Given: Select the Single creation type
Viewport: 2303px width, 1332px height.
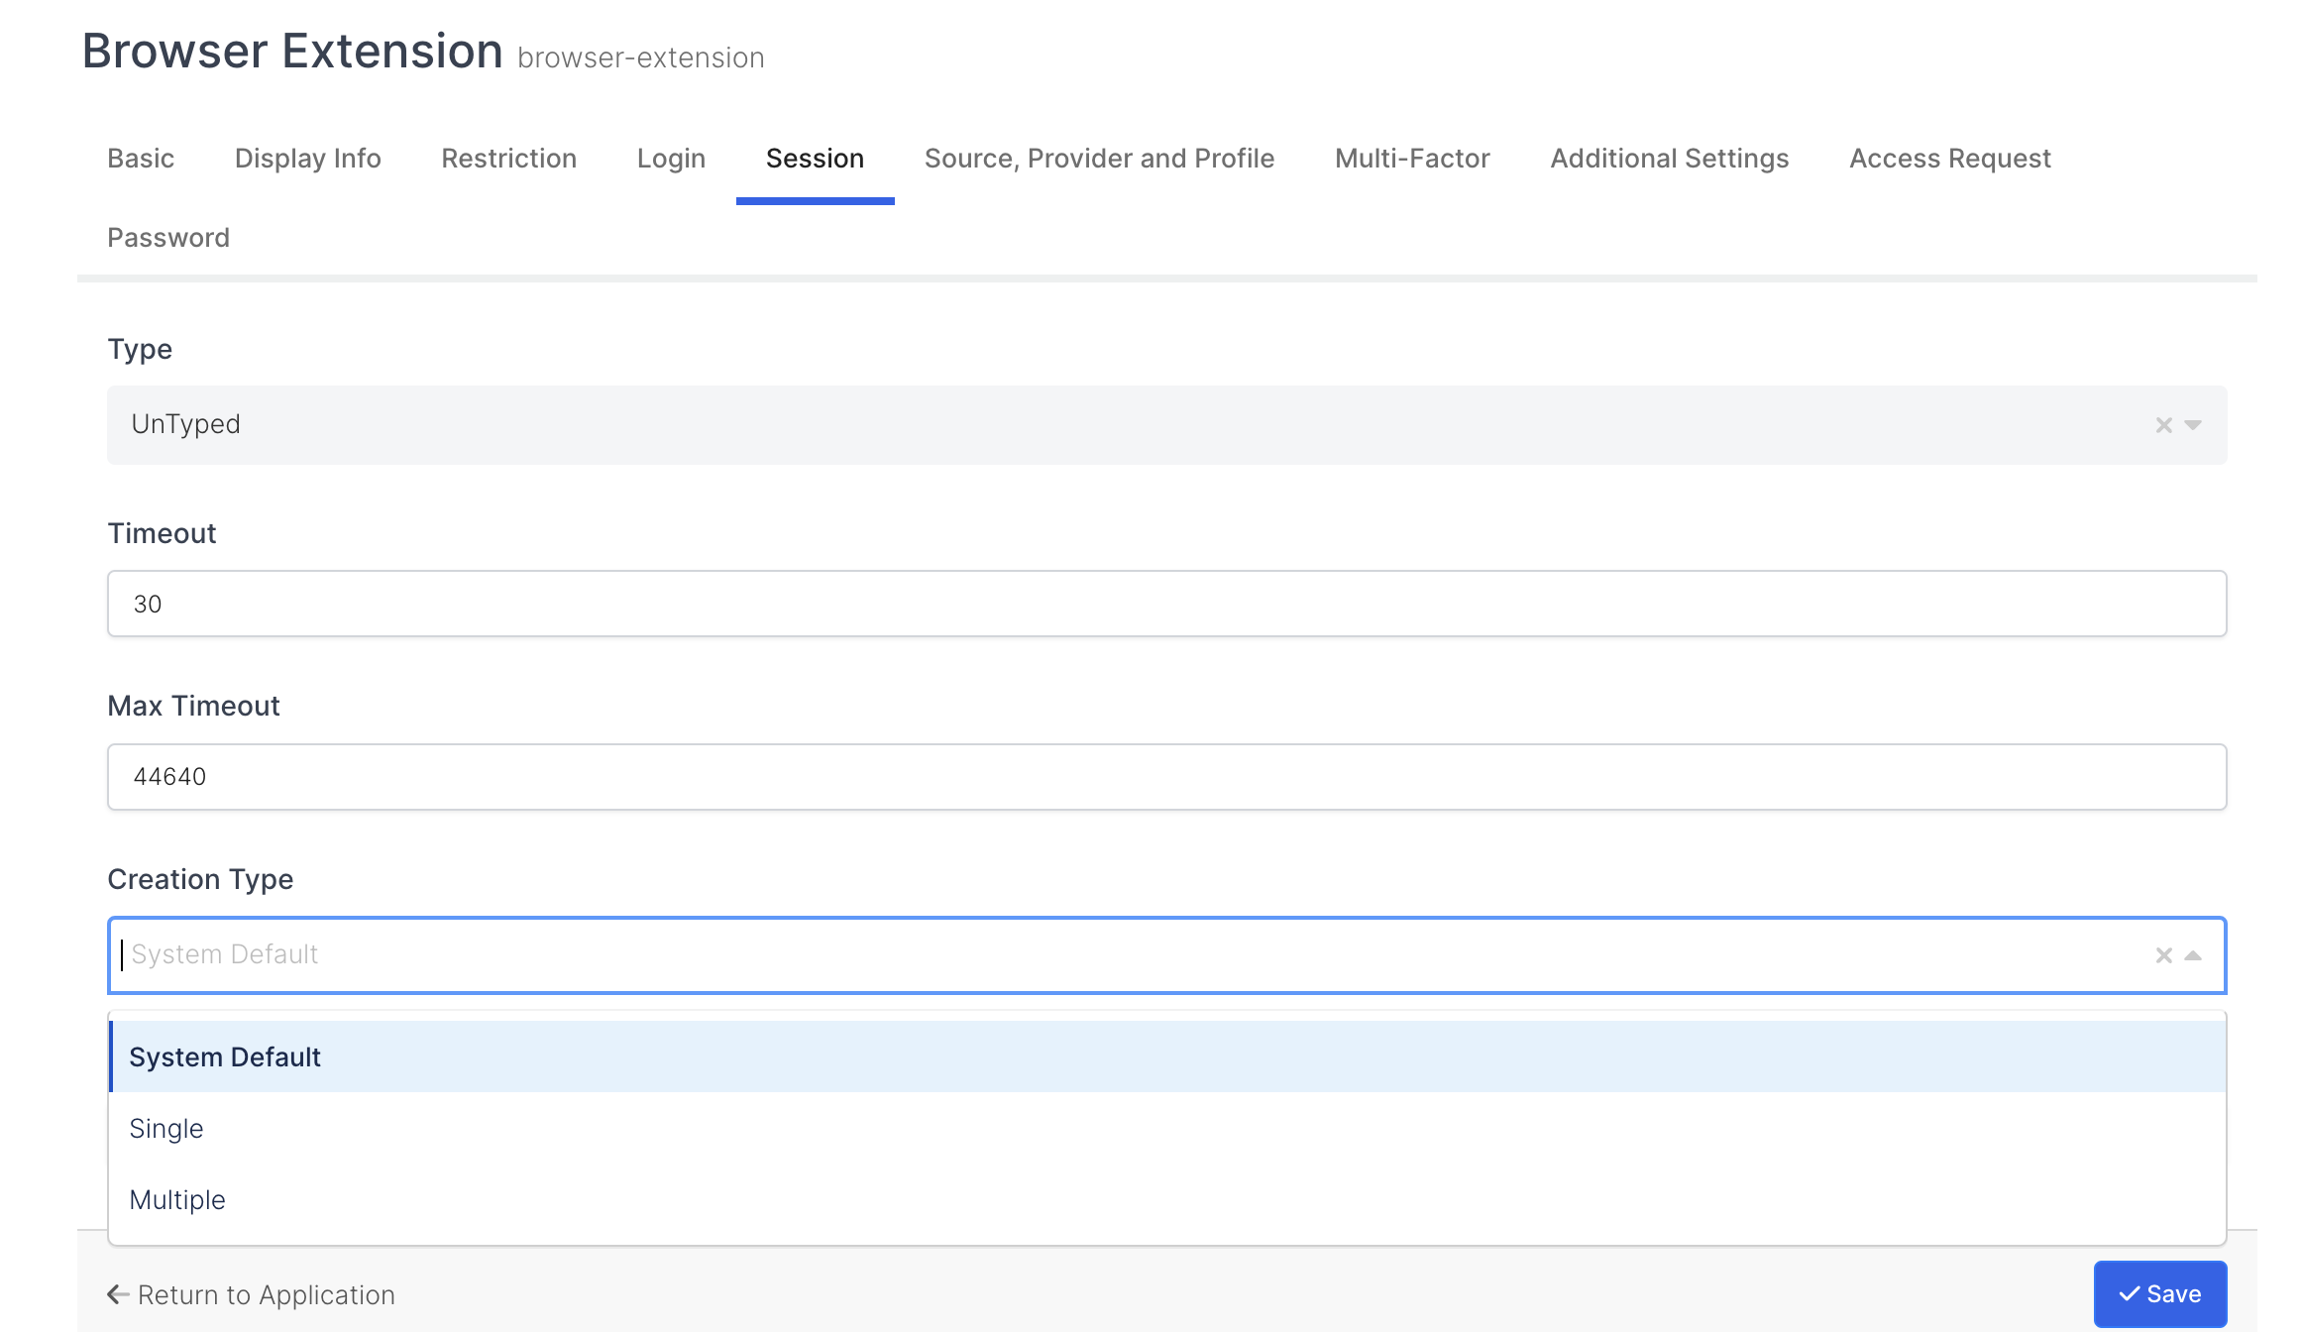Looking at the screenshot, I should point(166,1129).
